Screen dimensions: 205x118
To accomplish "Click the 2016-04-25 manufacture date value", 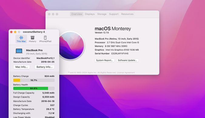I will [48, 62].
